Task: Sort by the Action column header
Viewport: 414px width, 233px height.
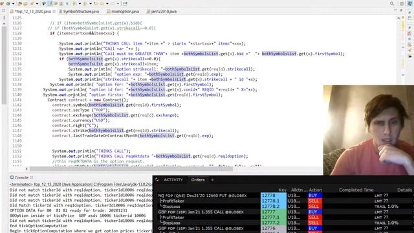Action: (x=315, y=190)
